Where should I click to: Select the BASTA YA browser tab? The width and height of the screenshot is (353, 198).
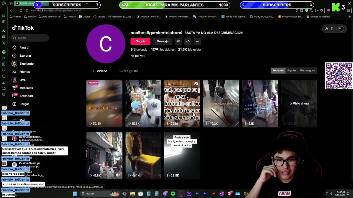[32, 4]
